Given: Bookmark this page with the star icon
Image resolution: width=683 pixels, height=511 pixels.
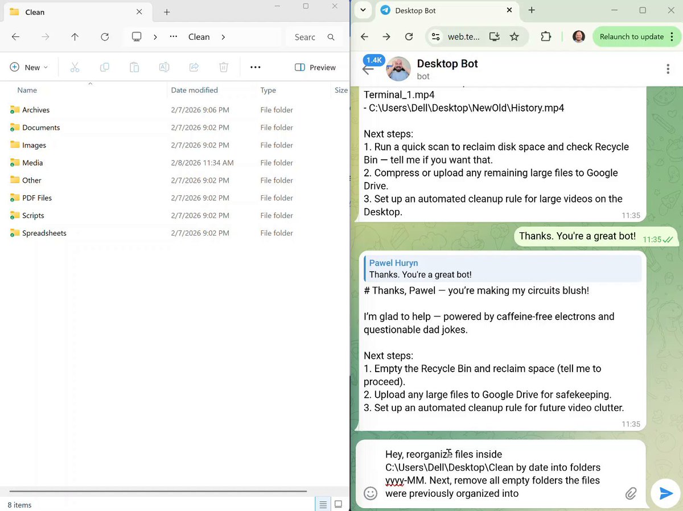Looking at the screenshot, I should pos(515,37).
